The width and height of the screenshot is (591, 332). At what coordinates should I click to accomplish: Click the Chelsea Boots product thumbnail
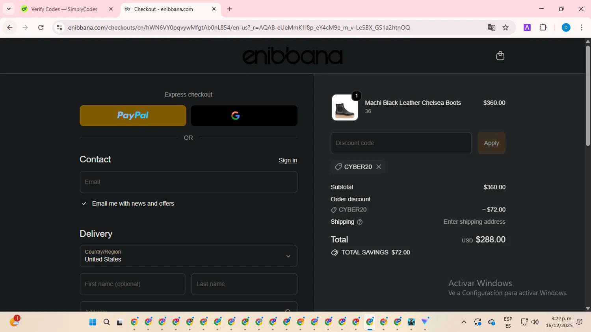pos(345,107)
